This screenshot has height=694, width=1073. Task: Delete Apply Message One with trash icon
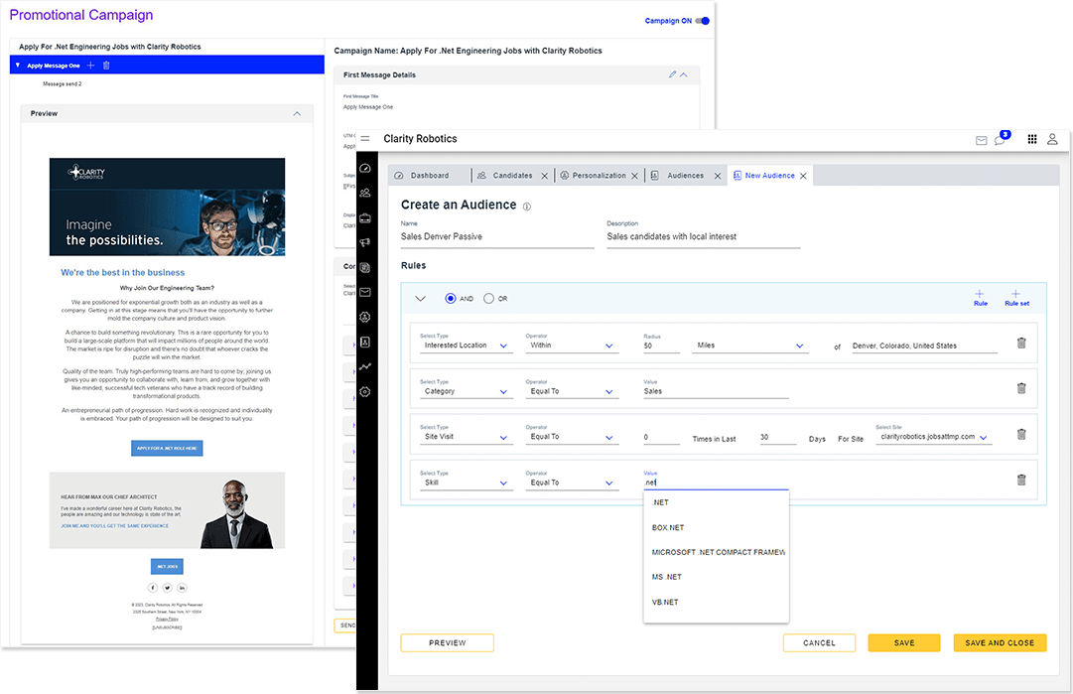click(x=106, y=65)
